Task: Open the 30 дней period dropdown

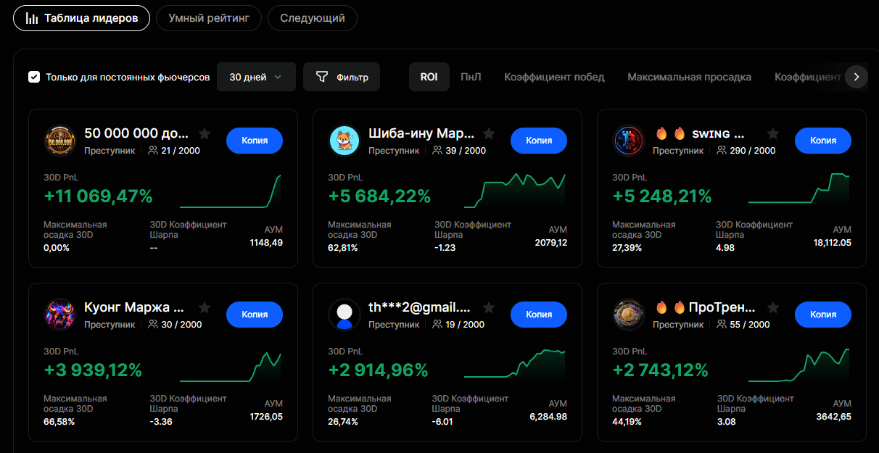Action: coord(256,77)
